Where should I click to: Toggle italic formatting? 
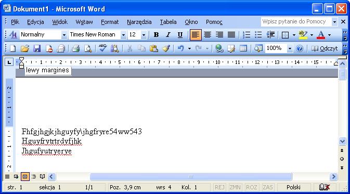[x=168, y=35]
